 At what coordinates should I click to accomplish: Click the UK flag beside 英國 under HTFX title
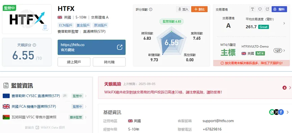tap(60, 18)
